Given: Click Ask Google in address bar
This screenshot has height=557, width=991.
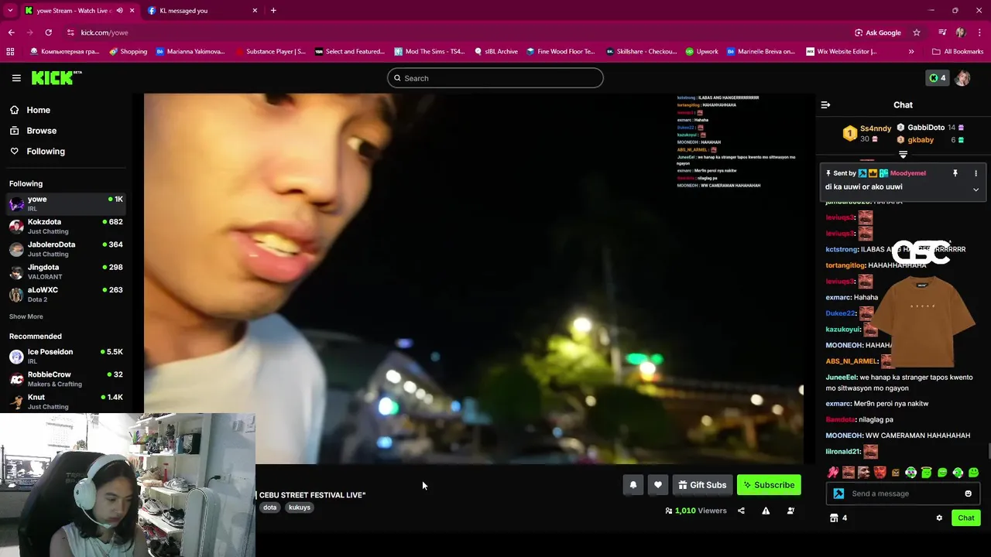Looking at the screenshot, I should [x=878, y=32].
